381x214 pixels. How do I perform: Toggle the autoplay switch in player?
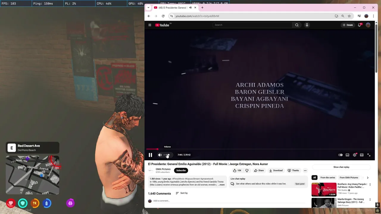tap(340, 155)
